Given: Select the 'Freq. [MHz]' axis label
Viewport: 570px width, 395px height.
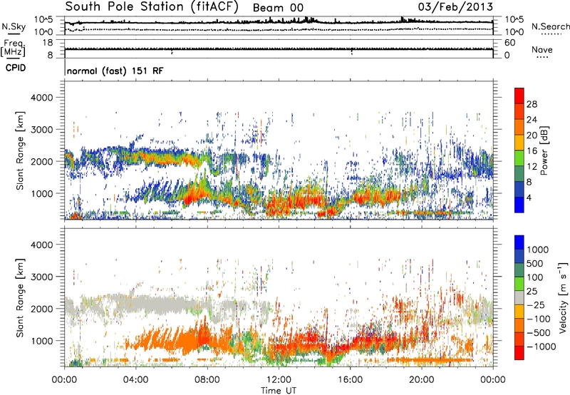Looking at the screenshot, I should pyautogui.click(x=13, y=48).
